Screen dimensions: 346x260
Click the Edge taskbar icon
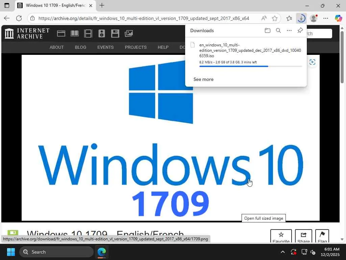tap(102, 252)
